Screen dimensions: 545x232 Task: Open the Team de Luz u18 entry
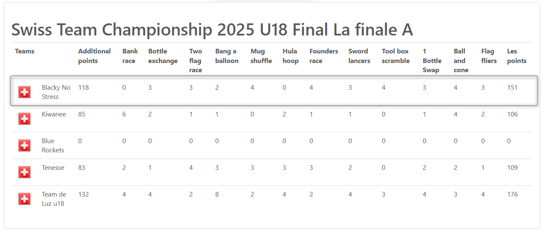click(54, 199)
